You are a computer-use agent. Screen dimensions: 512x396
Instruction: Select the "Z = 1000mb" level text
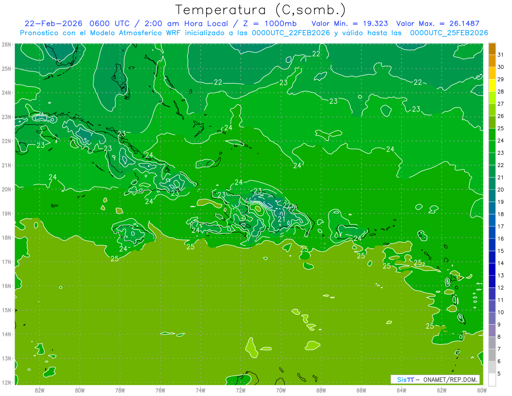point(270,23)
